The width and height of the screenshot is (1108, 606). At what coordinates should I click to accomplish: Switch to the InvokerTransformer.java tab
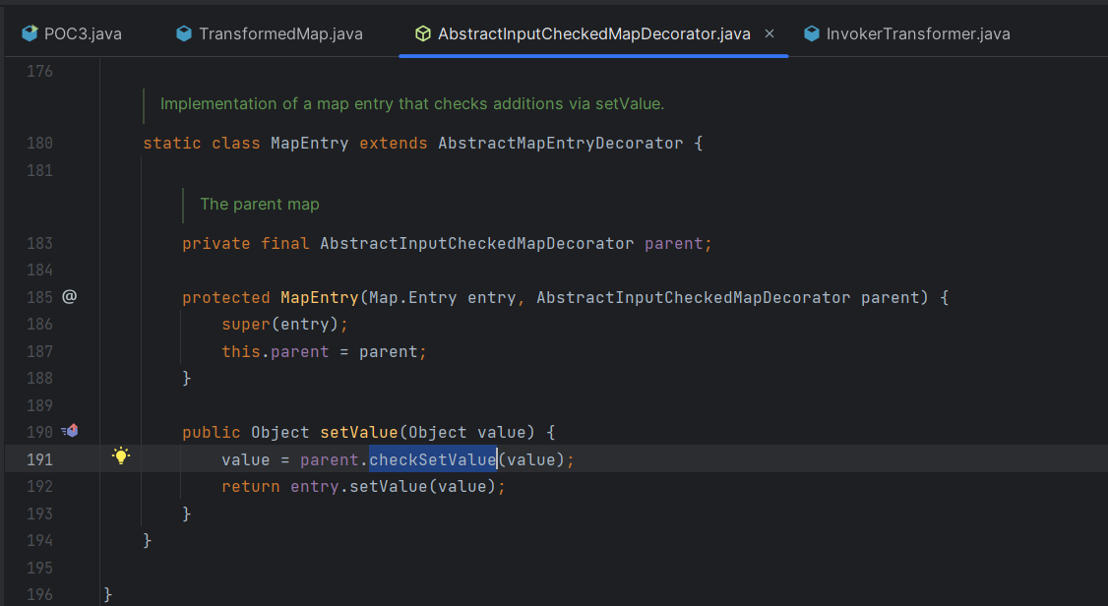click(x=917, y=33)
